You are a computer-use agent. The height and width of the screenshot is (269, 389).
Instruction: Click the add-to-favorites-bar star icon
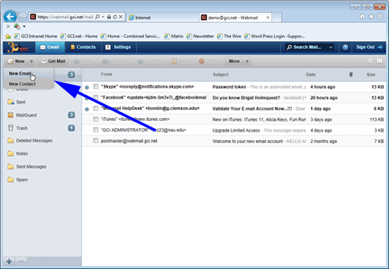click(x=8, y=37)
